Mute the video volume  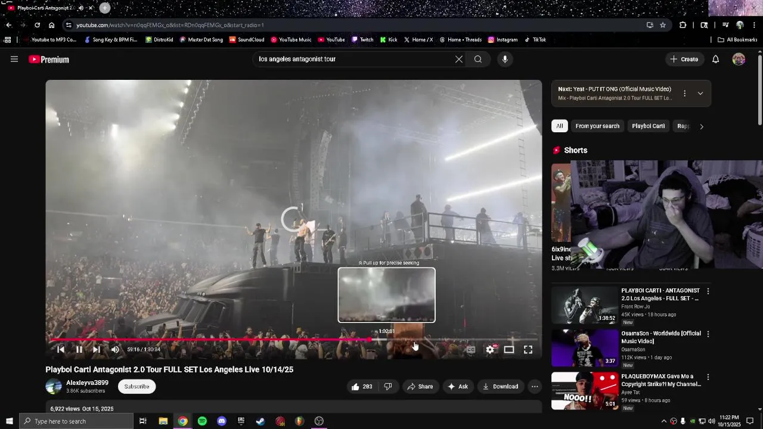[x=115, y=350]
